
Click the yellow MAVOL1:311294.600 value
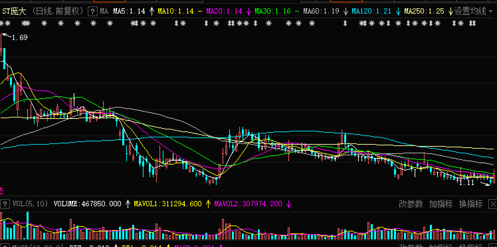click(168, 204)
